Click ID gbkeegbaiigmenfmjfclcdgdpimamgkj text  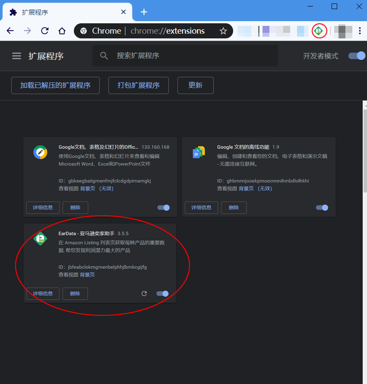tap(104, 181)
